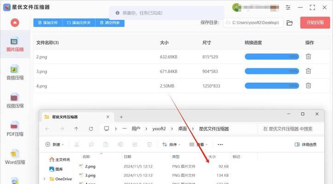Click the user avatar in title bar
Image resolution: width=333 pixels, height=184 pixels.
click(236, 7)
